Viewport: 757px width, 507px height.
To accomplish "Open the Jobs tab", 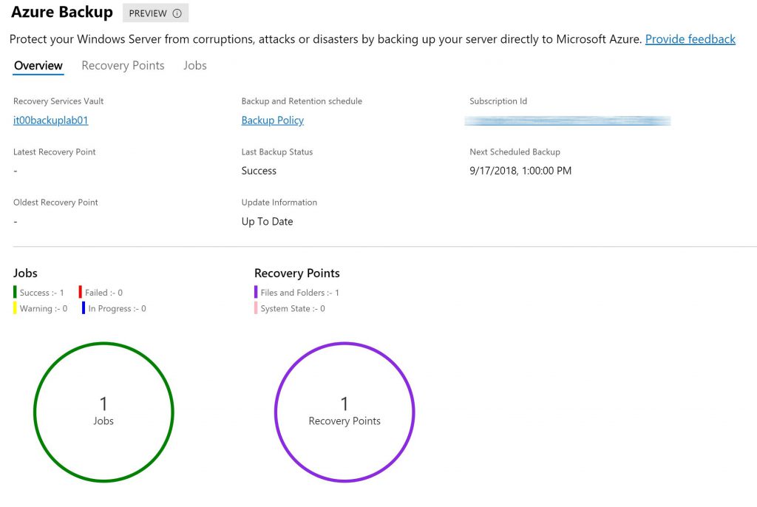I will pyautogui.click(x=194, y=65).
